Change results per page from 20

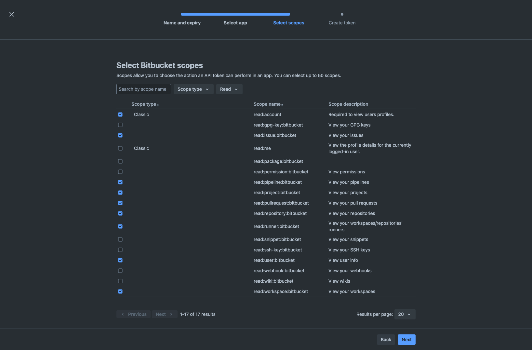tap(405, 314)
